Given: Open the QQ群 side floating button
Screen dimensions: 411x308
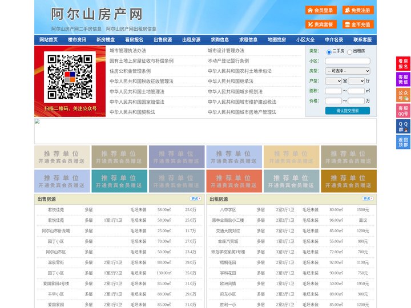Looking at the screenshot, I should click(403, 127).
